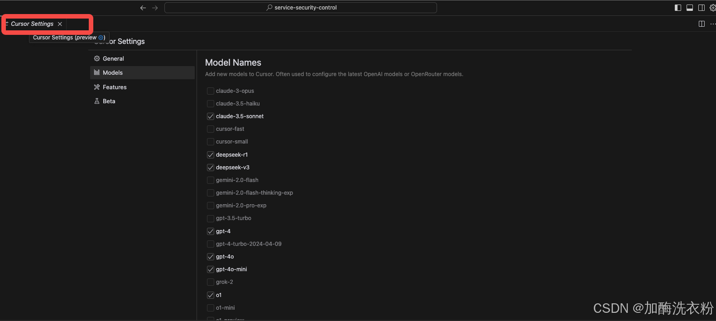Click the Model Names heading
Screen dimensions: 716x321
pyautogui.click(x=233, y=62)
